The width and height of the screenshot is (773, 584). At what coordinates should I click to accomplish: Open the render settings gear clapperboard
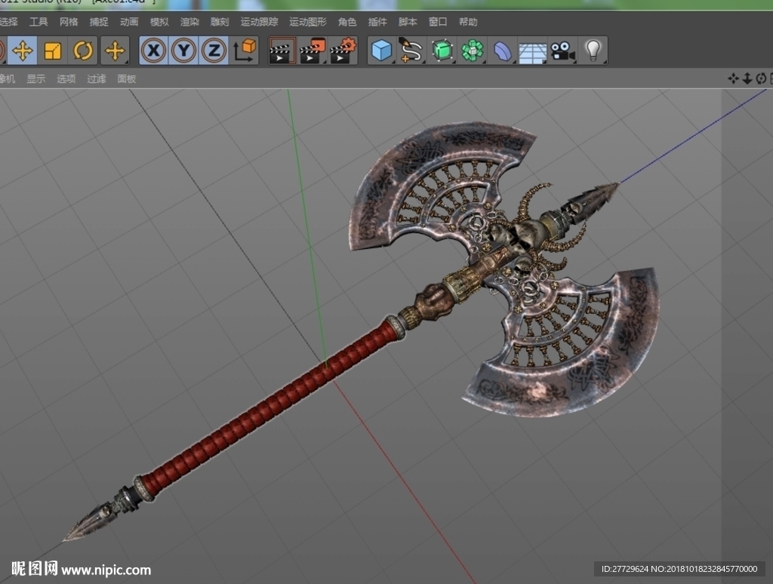click(343, 51)
